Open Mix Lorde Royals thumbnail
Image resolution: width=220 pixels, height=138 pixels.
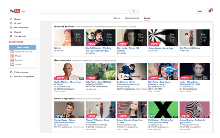tap(132, 38)
